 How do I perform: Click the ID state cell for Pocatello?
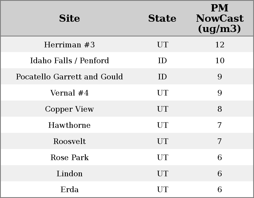162,77
